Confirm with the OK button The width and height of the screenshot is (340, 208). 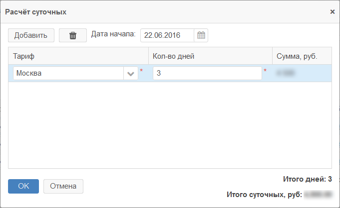click(x=23, y=186)
